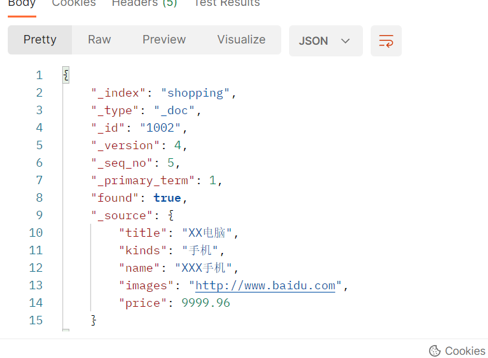Open the Headers (5) tab
This screenshot has height=358, width=488.
pyautogui.click(x=145, y=3)
